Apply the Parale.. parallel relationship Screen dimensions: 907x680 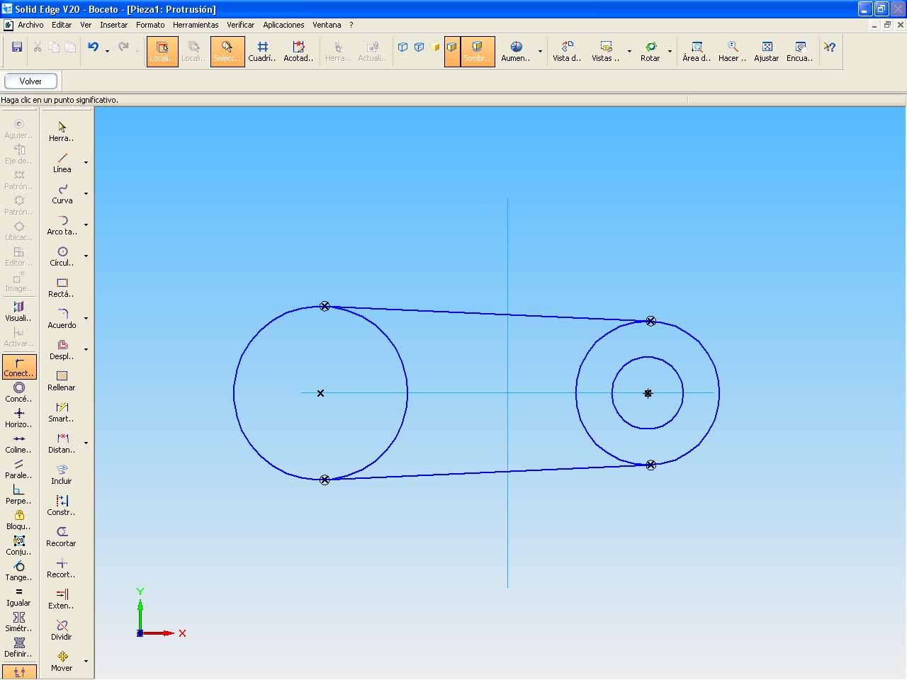point(19,469)
